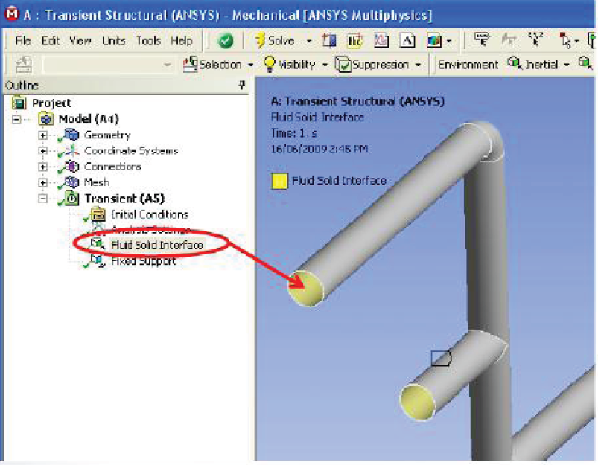The width and height of the screenshot is (598, 465).
Task: Click the Coordinate Systems axes icon
Action: pos(71,150)
